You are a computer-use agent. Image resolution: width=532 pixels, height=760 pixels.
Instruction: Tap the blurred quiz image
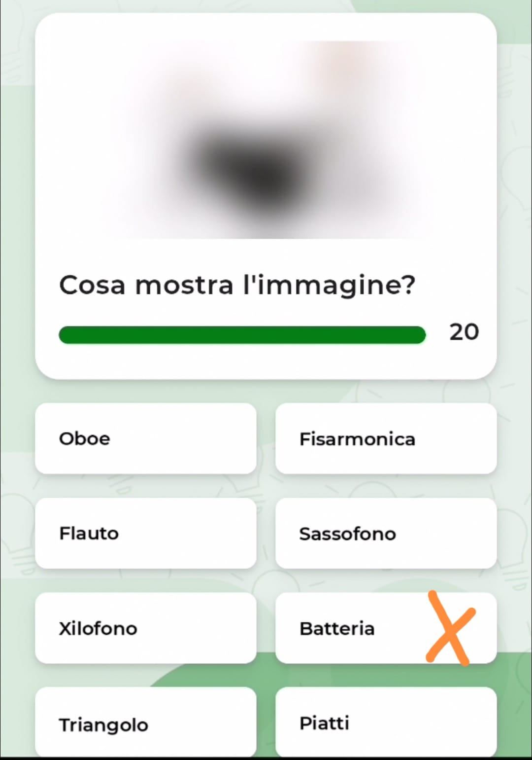coord(266,140)
